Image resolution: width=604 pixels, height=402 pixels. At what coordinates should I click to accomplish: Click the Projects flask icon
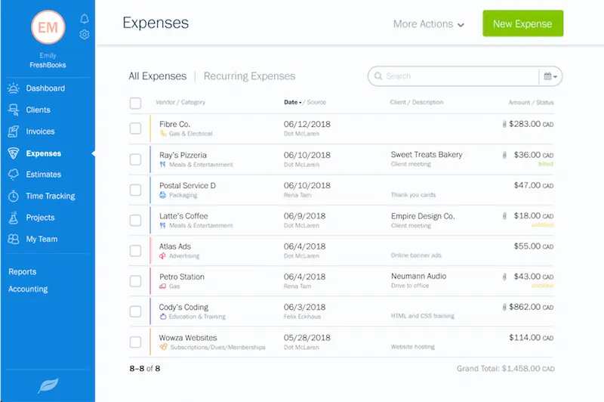(14, 218)
